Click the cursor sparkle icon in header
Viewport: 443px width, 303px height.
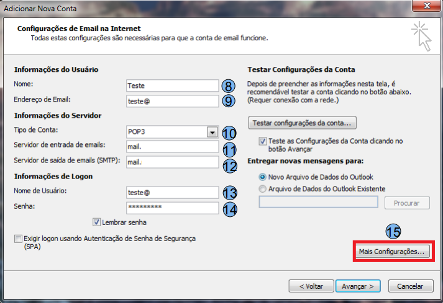[422, 35]
